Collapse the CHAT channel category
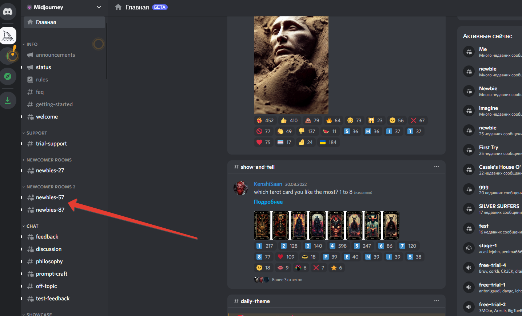 point(32,226)
